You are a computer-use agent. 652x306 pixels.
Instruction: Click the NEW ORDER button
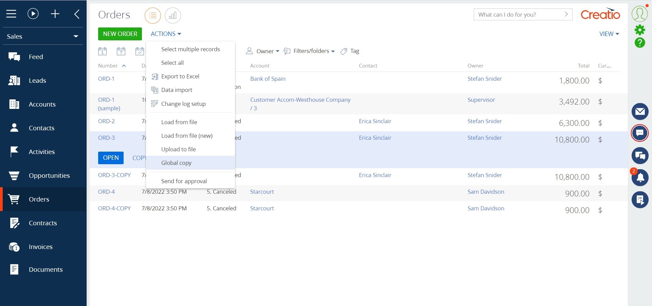120,34
